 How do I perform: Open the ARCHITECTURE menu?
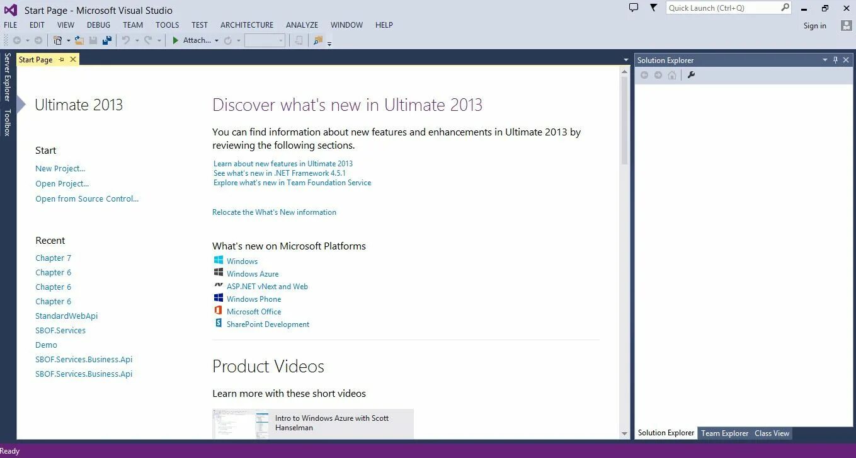tap(247, 25)
